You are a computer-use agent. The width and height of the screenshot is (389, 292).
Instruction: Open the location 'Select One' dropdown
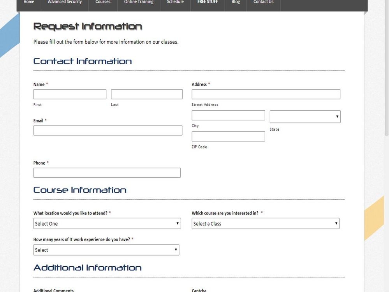pyautogui.click(x=107, y=223)
